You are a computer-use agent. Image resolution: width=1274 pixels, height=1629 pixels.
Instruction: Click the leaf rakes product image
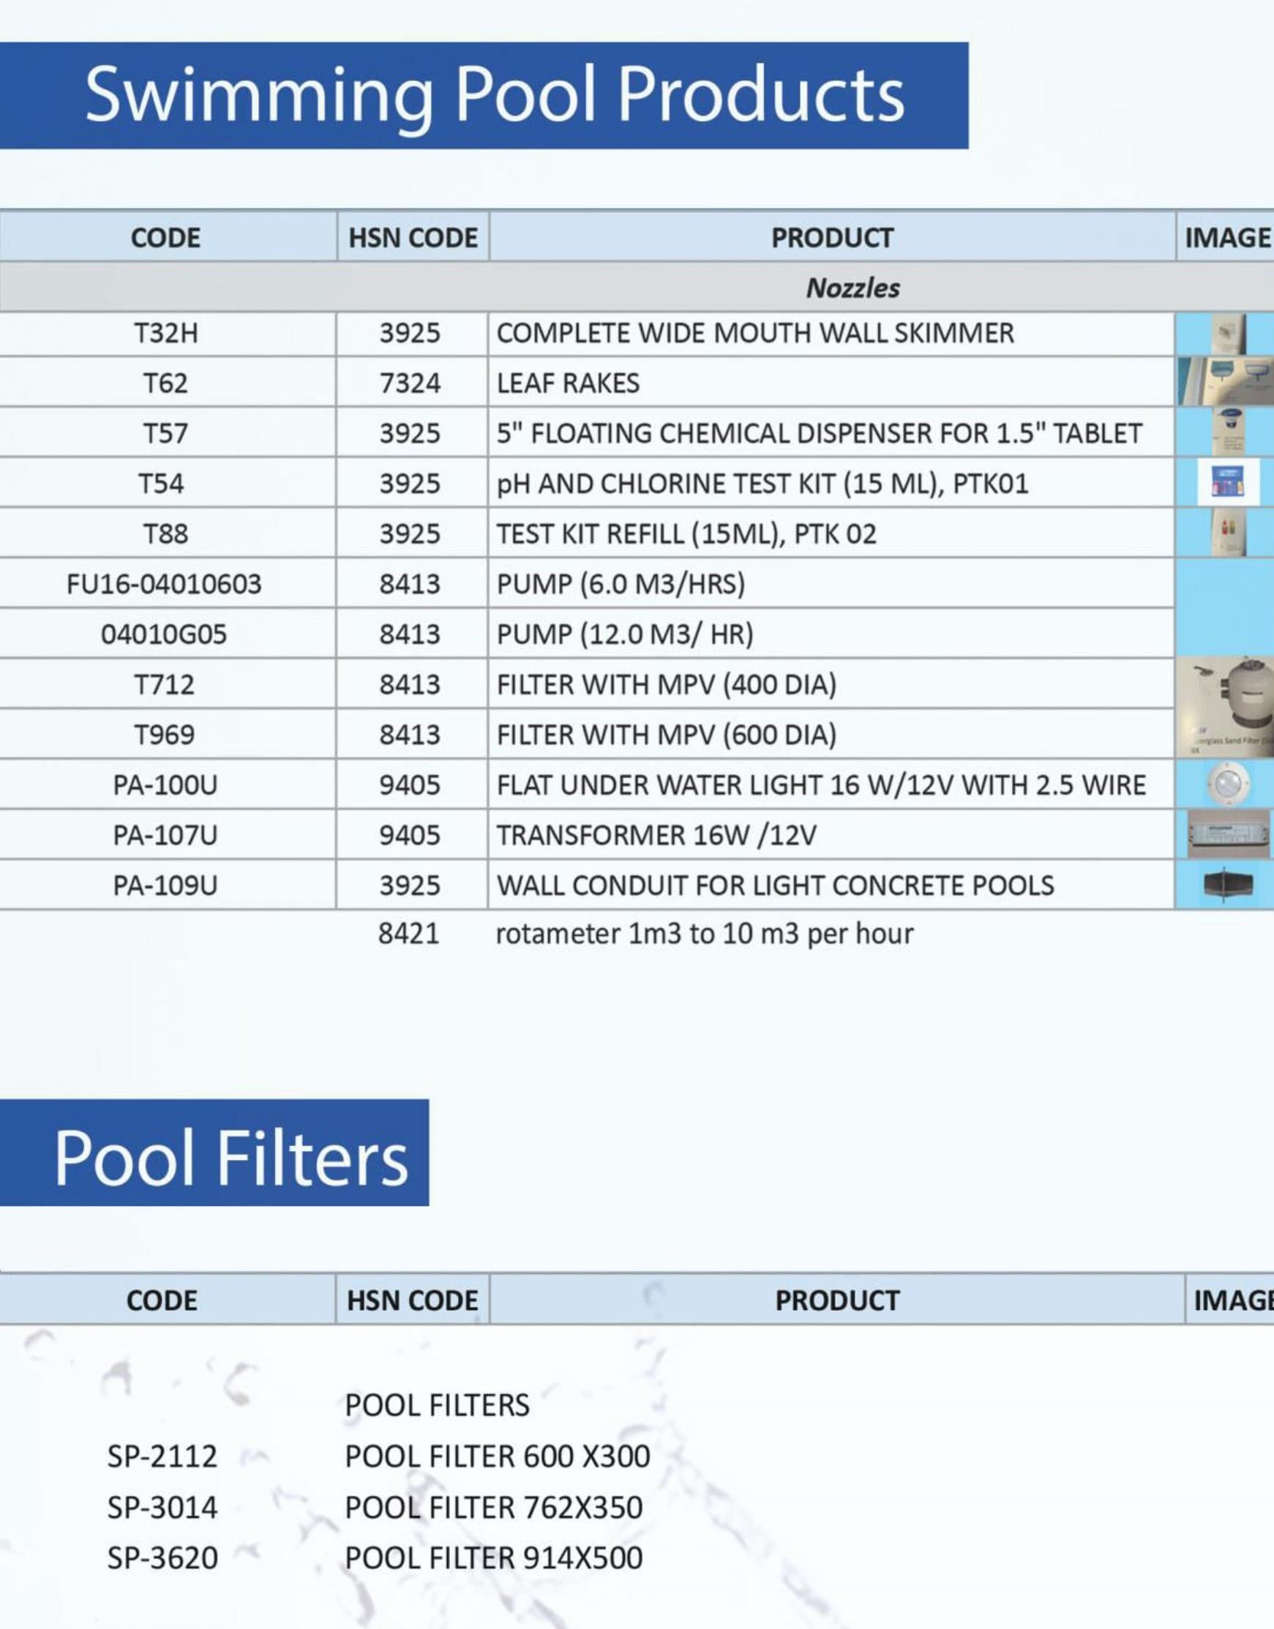tap(1225, 382)
